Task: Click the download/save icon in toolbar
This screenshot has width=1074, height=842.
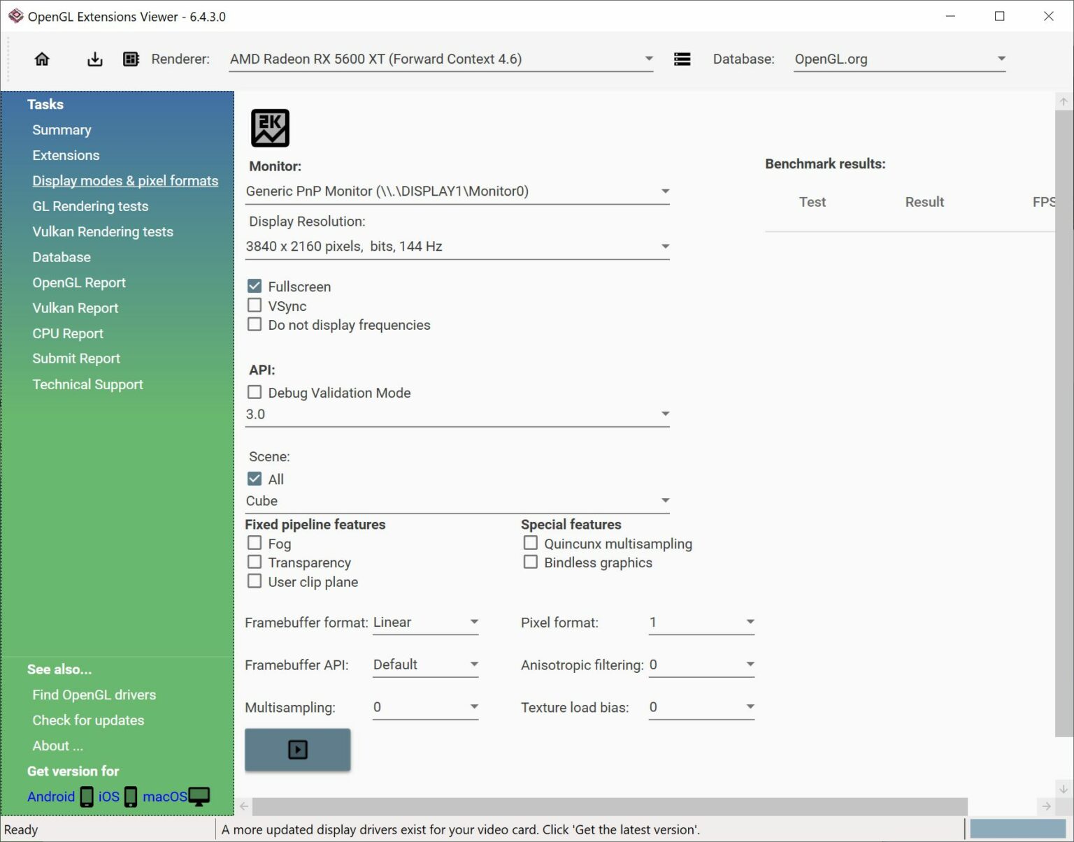Action: (94, 59)
